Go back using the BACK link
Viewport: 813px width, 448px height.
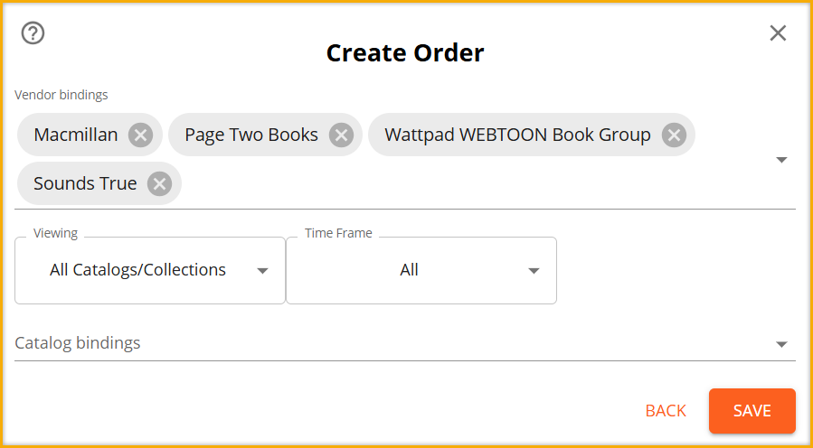666,411
